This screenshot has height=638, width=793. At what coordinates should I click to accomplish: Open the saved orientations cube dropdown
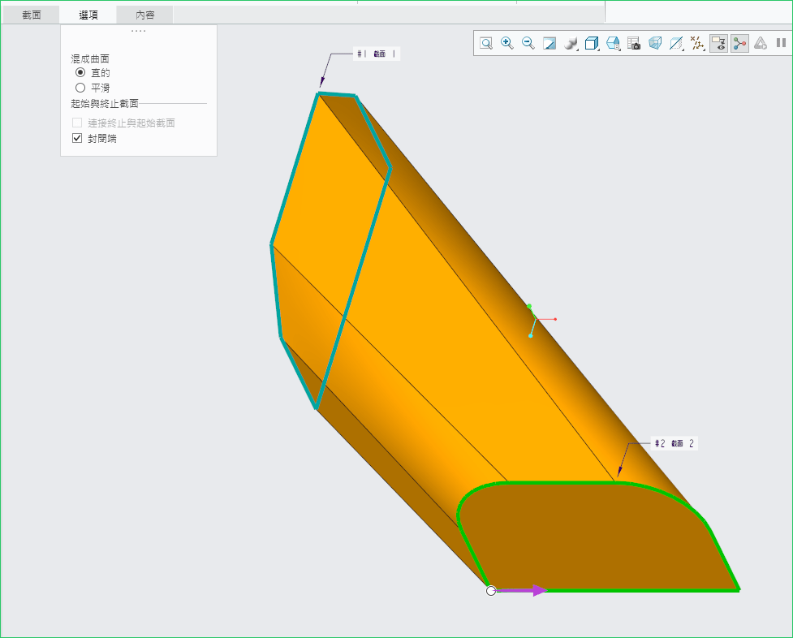click(x=592, y=43)
